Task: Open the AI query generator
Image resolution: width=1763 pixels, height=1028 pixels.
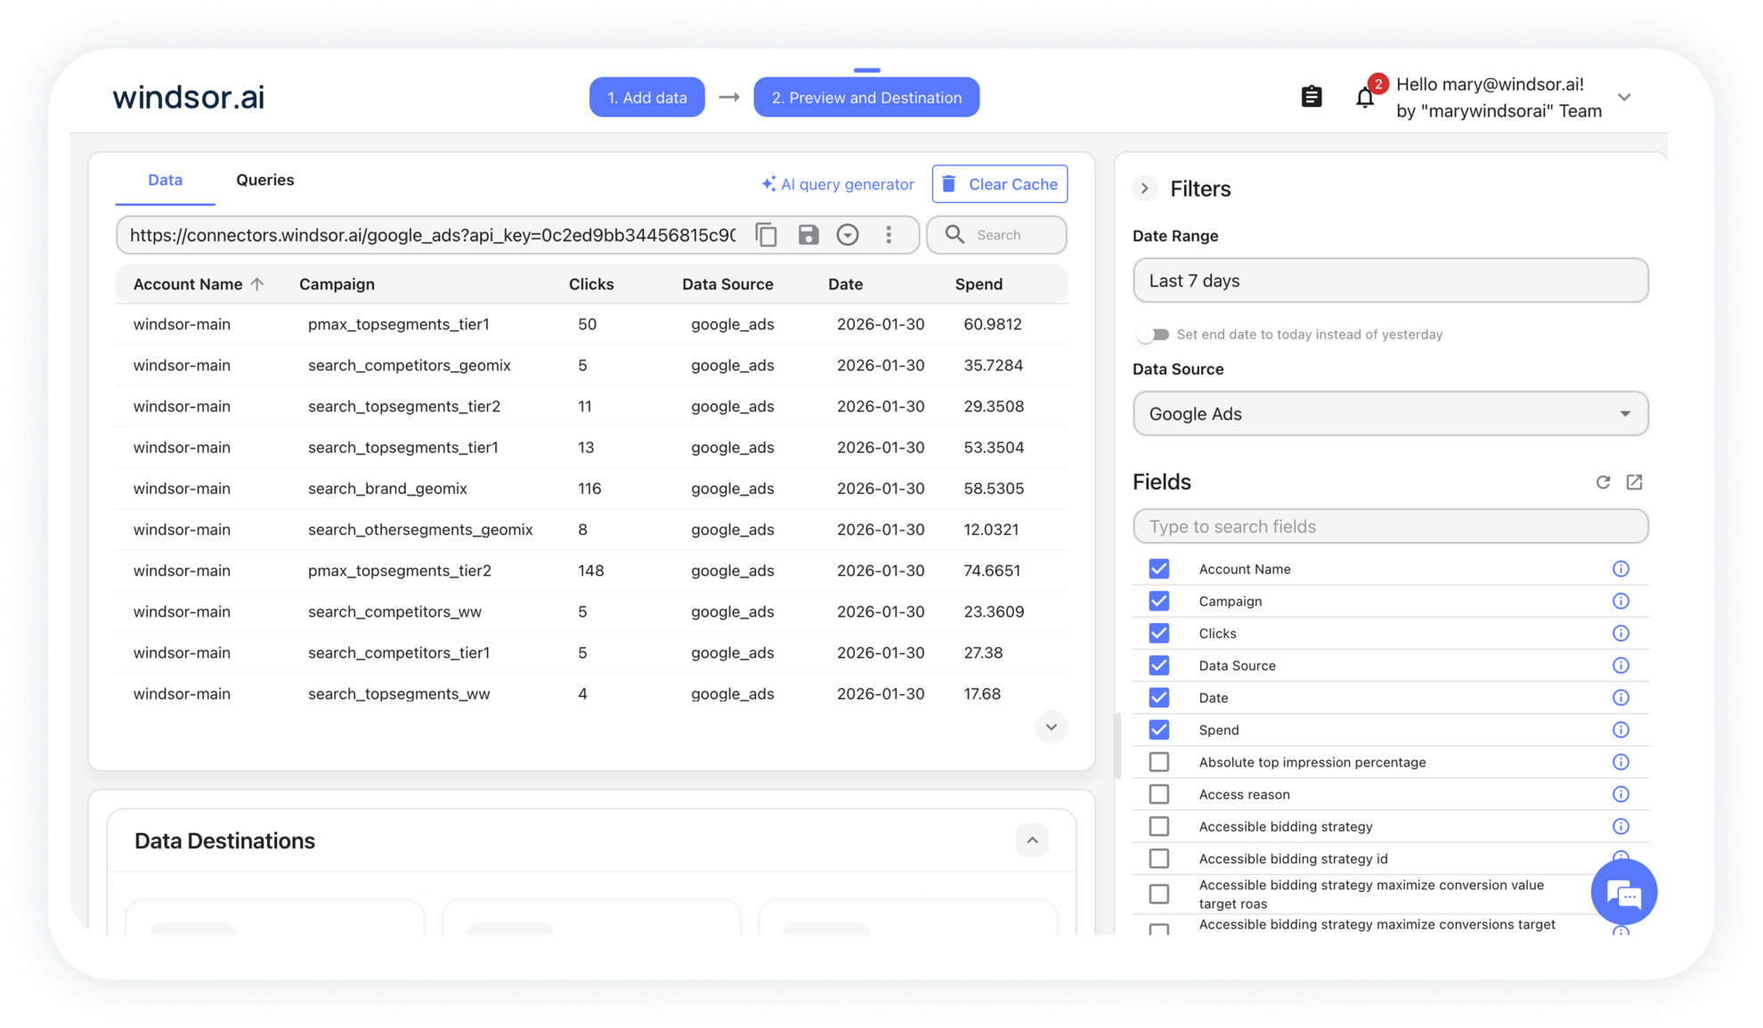Action: (838, 184)
